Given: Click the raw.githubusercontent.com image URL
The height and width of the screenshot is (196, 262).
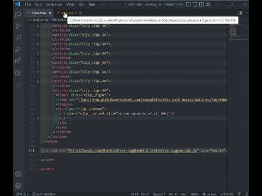Looking at the screenshot, I should tap(153, 100).
